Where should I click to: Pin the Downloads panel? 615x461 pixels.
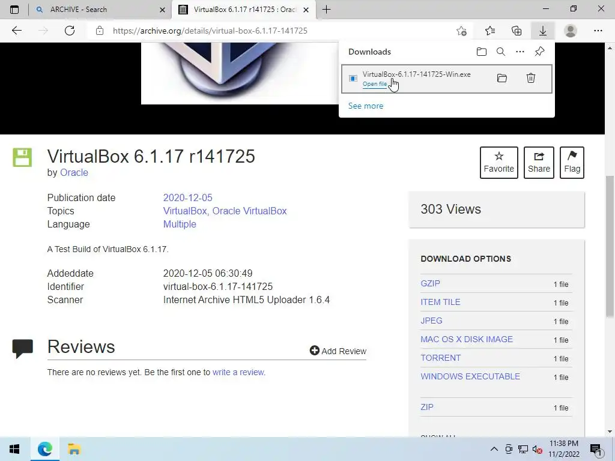[x=540, y=52]
